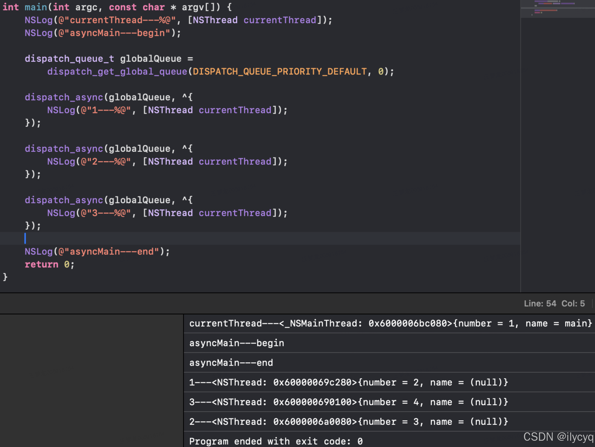The image size is (595, 447).
Task: Click the NSLog currentThread---%@ code line
Action: (x=179, y=20)
